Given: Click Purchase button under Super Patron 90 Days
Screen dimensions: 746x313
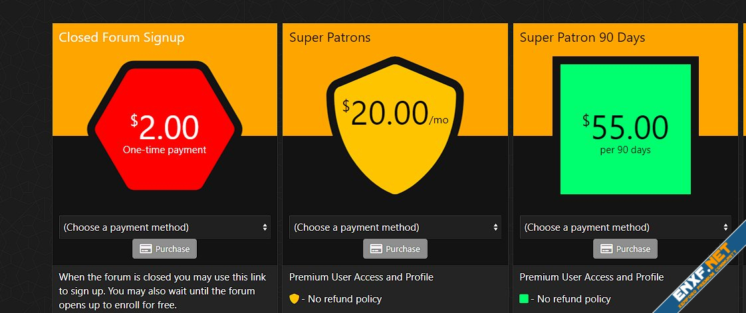Looking at the screenshot, I should [626, 249].
